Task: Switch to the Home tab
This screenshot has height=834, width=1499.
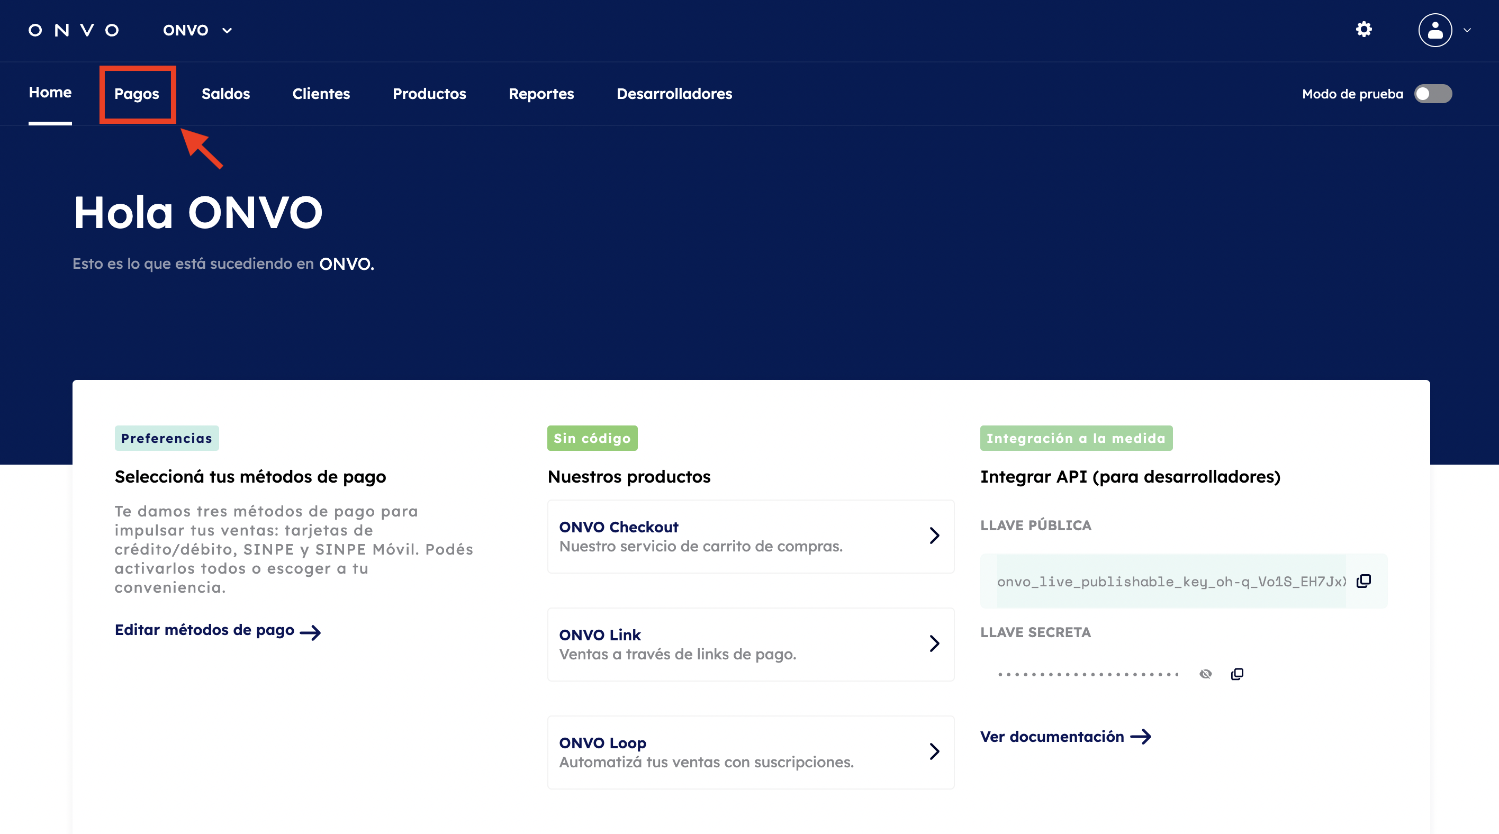Action: pyautogui.click(x=50, y=93)
